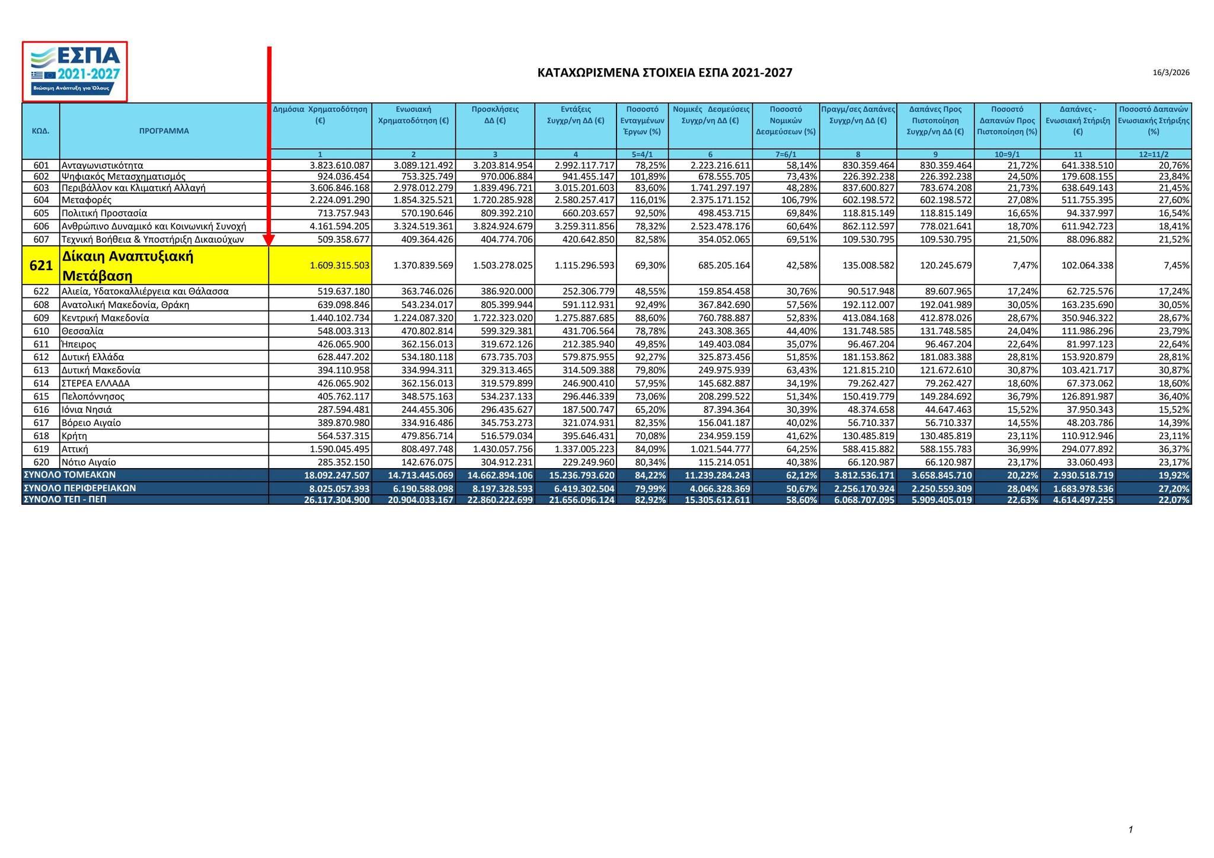
Task: Click the ΚΑΤΑΧΩΡΙΣΜΕΝΑ ΣΤΟΙΧΕΙΑ ΕΣΠΑ 2021-2027 title
Action: pos(664,73)
